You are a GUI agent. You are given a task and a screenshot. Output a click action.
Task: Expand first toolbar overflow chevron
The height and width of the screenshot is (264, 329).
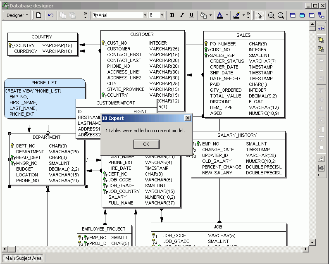tap(85, 15)
